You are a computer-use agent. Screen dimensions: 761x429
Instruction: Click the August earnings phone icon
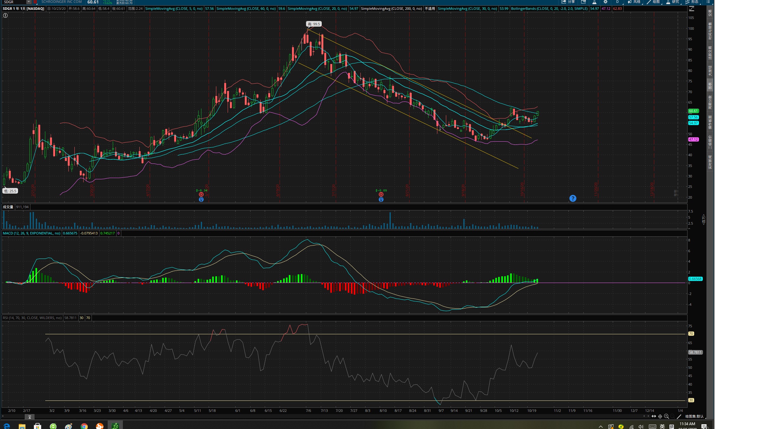pyautogui.click(x=381, y=195)
